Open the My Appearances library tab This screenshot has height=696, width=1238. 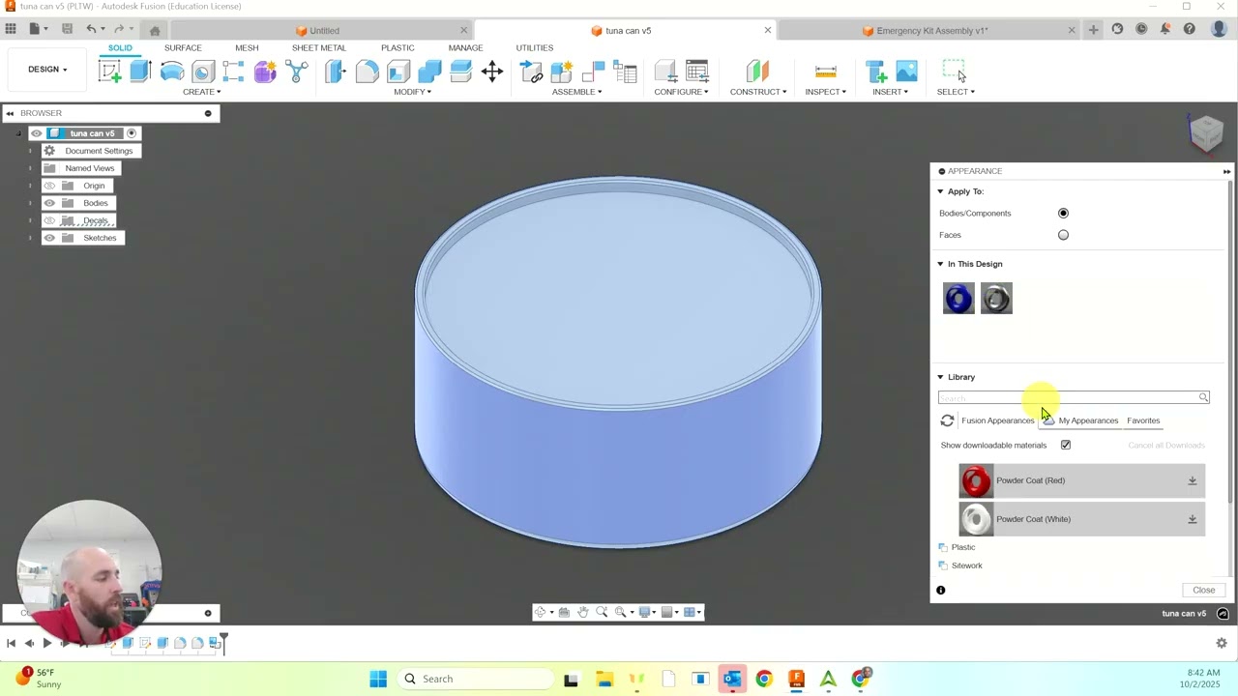click(x=1088, y=420)
